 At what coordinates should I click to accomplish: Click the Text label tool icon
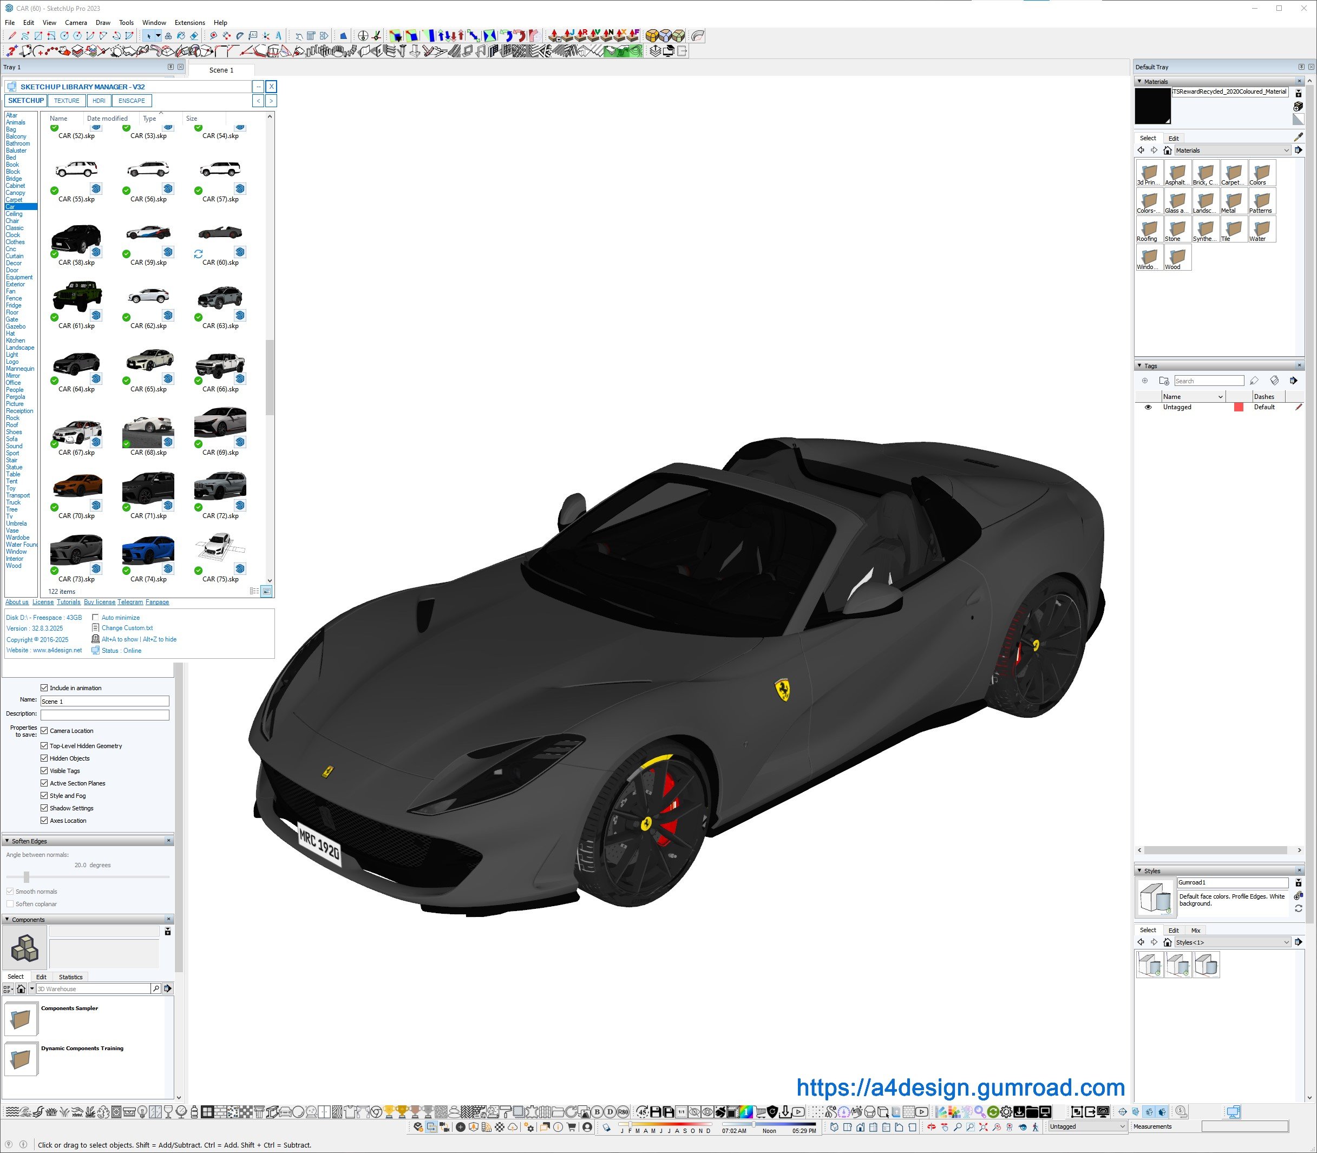point(253,36)
